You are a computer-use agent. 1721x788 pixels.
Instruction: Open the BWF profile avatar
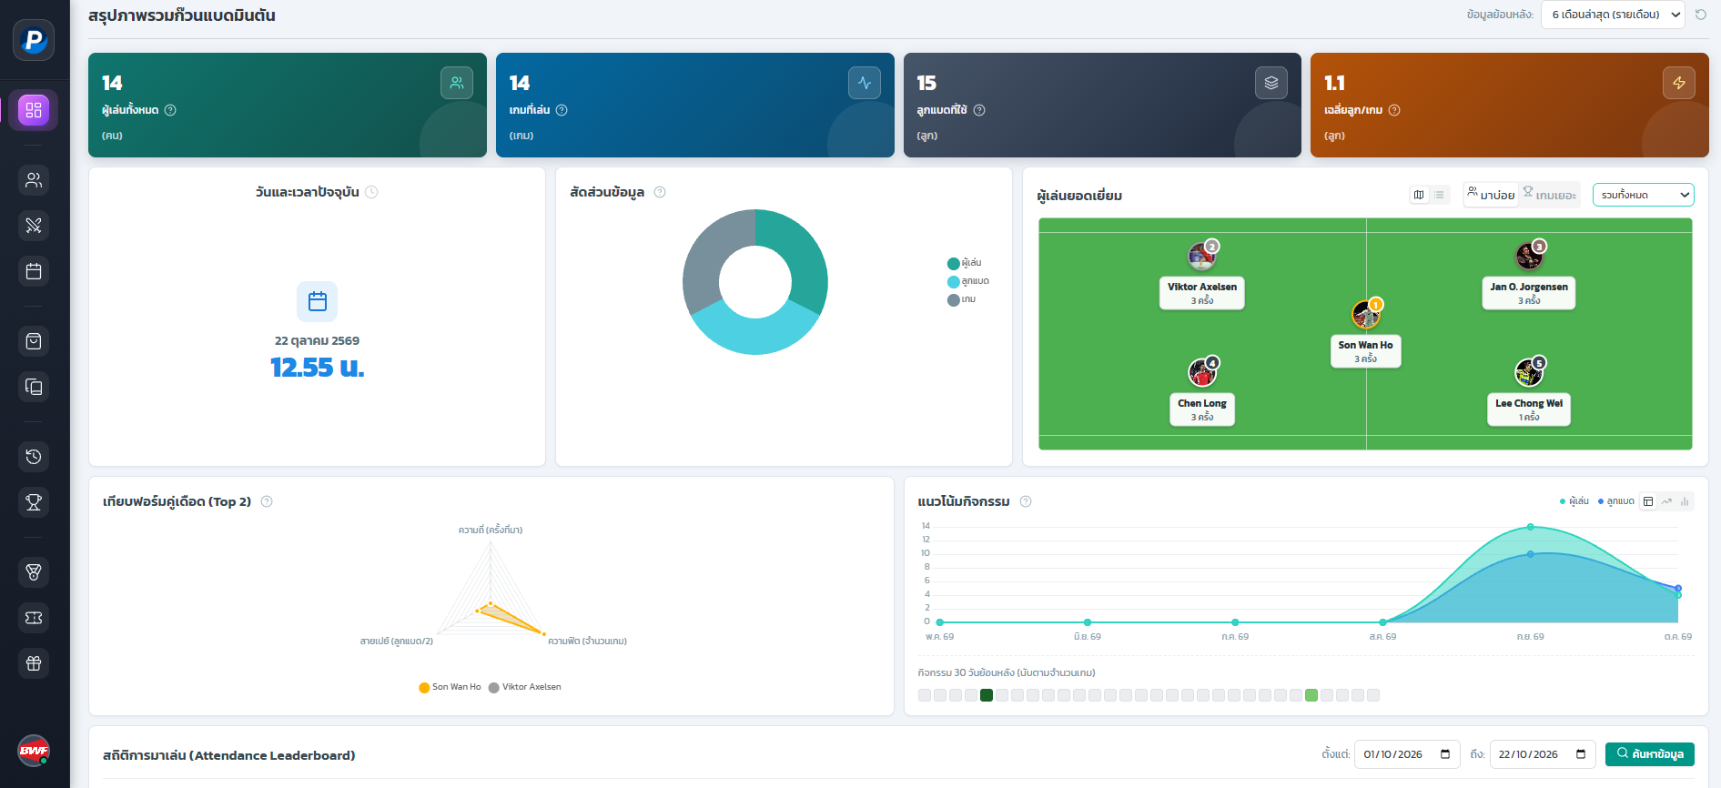point(34,751)
